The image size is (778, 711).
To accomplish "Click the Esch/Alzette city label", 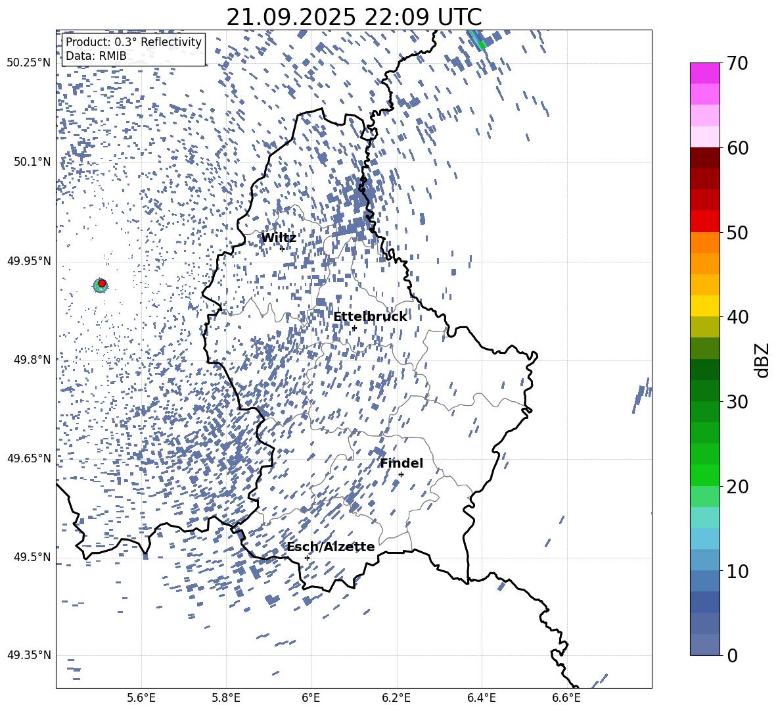I will [x=331, y=547].
